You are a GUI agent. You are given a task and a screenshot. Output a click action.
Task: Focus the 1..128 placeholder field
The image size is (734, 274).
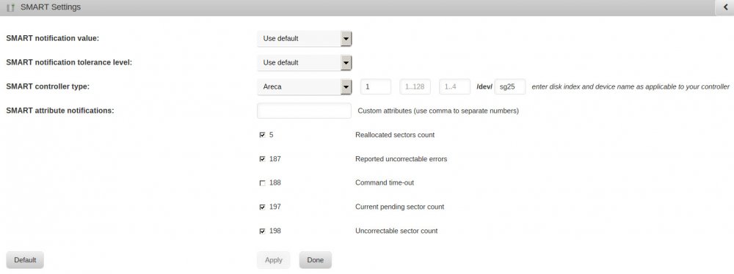point(415,86)
